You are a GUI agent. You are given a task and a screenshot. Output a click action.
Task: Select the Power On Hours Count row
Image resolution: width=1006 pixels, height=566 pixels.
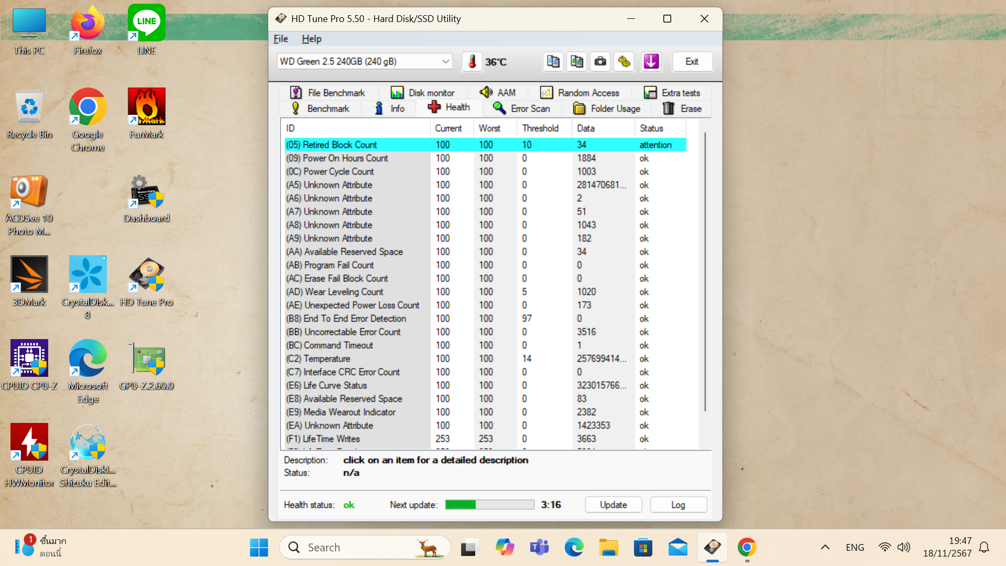(x=485, y=158)
